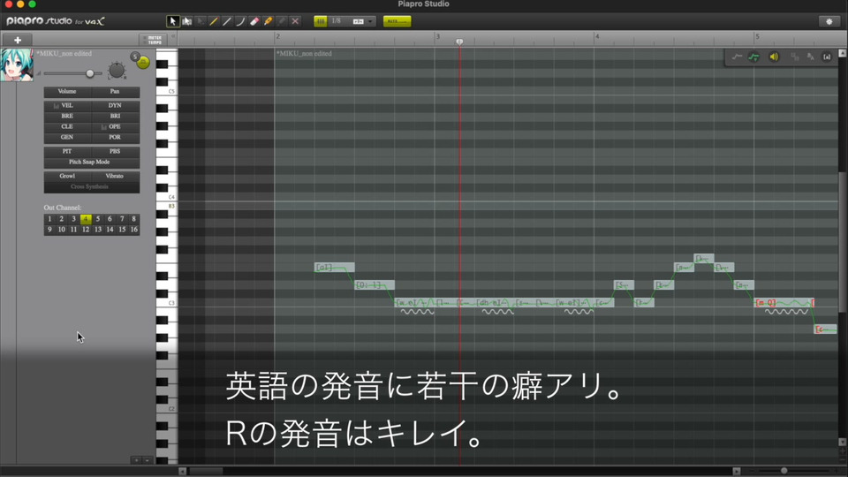The width and height of the screenshot is (848, 477).
Task: Click the lyric character display icon
Action: (x=810, y=57)
